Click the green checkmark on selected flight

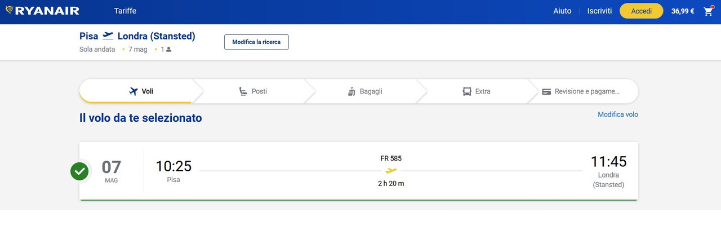coord(79,171)
